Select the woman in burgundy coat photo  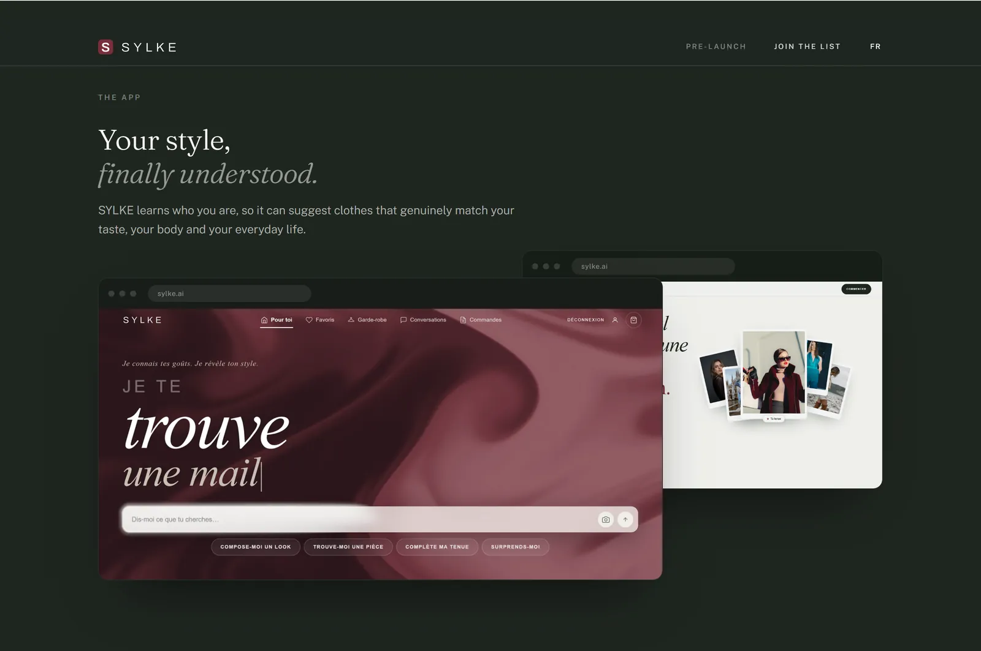pyautogui.click(x=774, y=372)
